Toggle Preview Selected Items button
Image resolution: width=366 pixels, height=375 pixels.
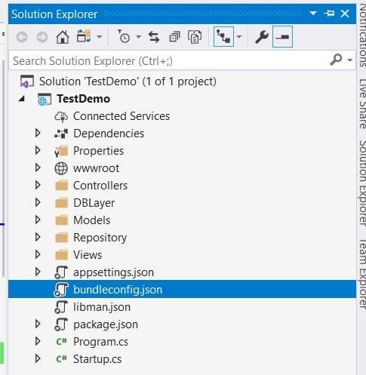pyautogui.click(x=282, y=37)
